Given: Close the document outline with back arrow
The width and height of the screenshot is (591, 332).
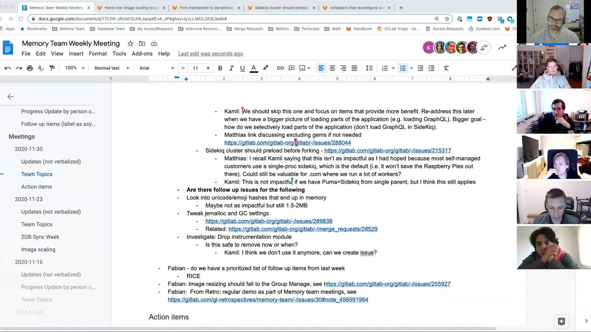Looking at the screenshot, I should pyautogui.click(x=10, y=96).
